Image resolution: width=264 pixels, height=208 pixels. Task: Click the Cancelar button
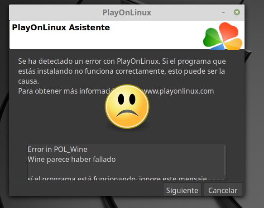(223, 189)
